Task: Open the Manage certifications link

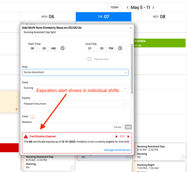Action: click(117, 150)
